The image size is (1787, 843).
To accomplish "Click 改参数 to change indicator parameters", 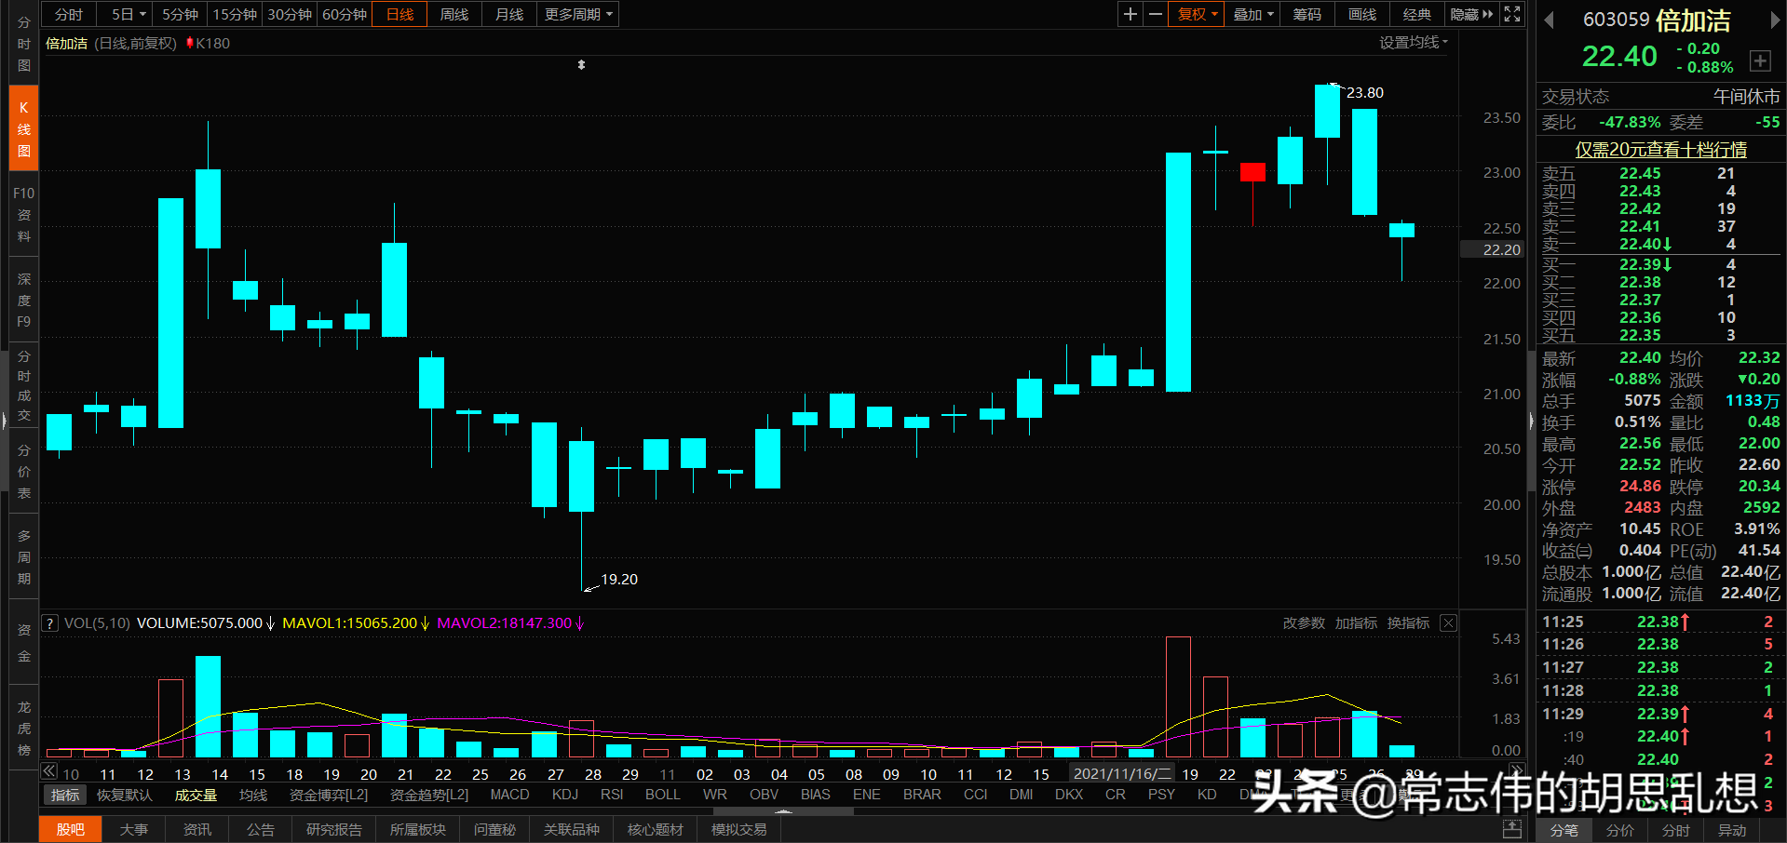I will point(1303,622).
